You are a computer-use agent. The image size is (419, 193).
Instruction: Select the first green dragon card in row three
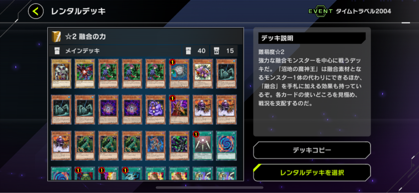click(x=85, y=146)
